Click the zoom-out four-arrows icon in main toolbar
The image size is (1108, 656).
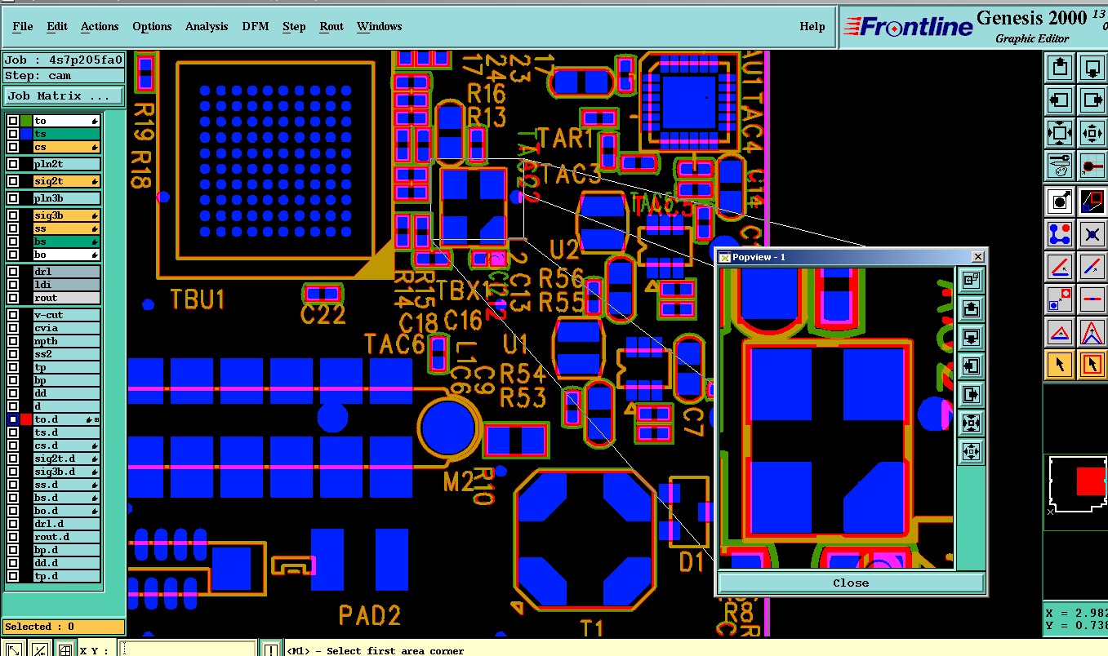pyautogui.click(x=1060, y=132)
